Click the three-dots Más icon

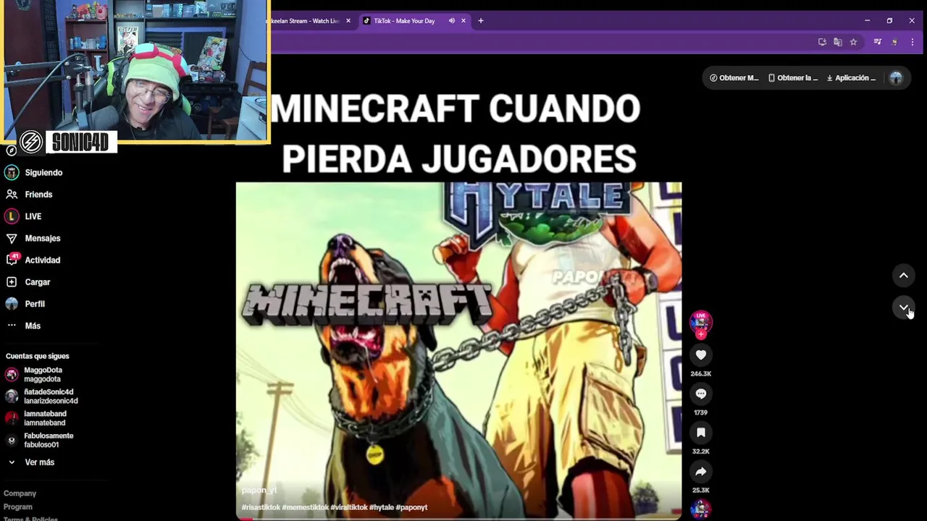[x=12, y=326]
